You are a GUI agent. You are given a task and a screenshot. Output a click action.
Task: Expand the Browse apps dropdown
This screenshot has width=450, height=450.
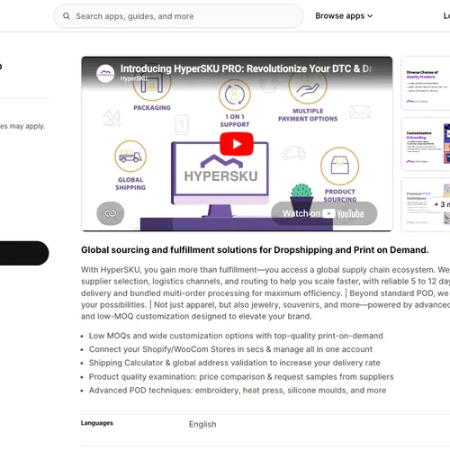click(344, 16)
